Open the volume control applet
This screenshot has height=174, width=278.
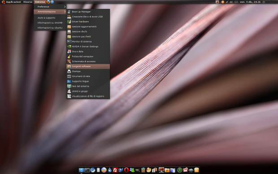231,2
